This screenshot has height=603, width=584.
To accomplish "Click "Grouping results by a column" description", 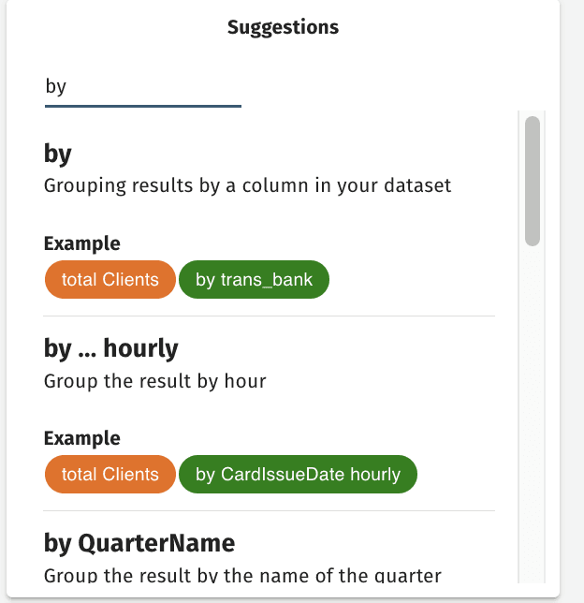I will [x=247, y=185].
